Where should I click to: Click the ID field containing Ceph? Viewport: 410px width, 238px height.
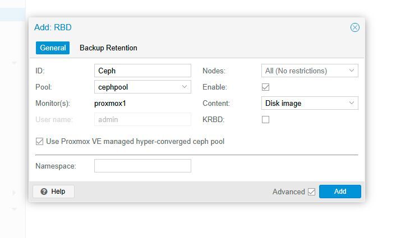click(142, 71)
